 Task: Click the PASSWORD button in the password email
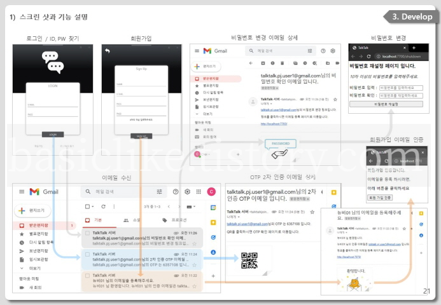[x=281, y=144]
